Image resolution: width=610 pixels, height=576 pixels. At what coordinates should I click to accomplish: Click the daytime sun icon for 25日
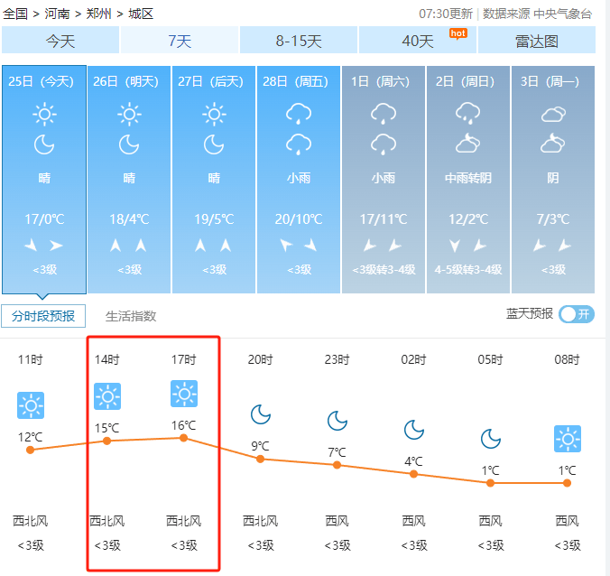point(44,114)
